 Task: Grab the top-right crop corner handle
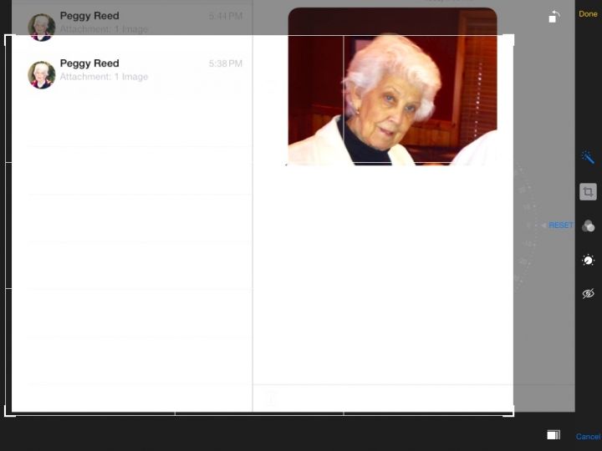(509, 39)
